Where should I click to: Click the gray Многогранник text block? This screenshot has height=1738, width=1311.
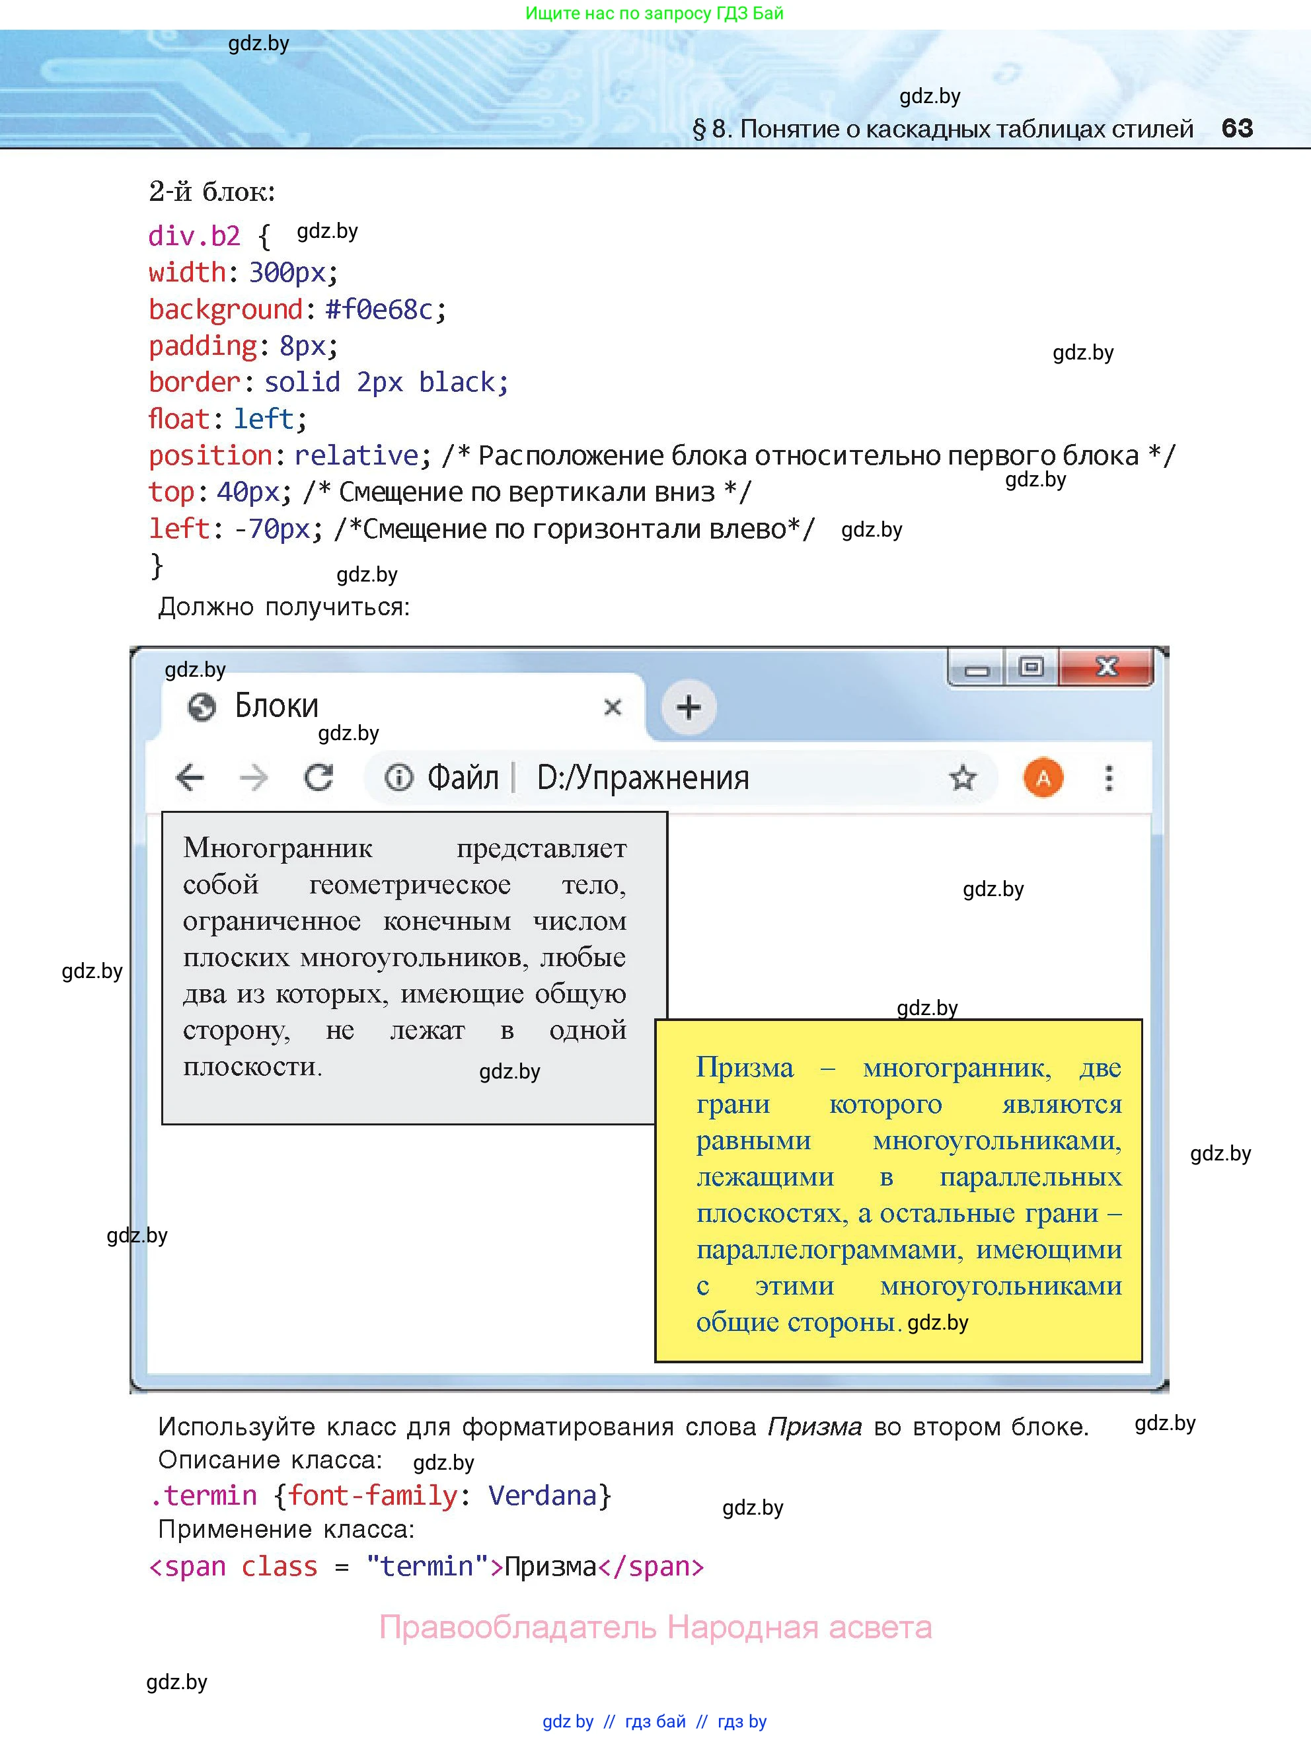click(404, 966)
